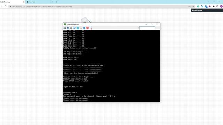The height and width of the screenshot is (125, 223).
Task: Click the Not secure warning icon
Action: tap(10, 6)
